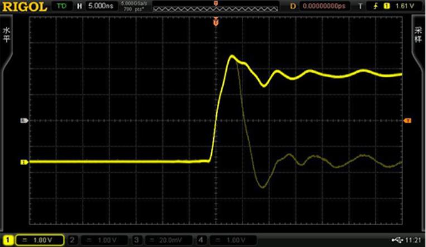The image size is (426, 247).
Task: Toggle channel 2 label in bottom bar
Action: click(72, 240)
